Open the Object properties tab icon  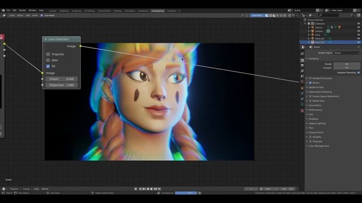click(x=302, y=88)
